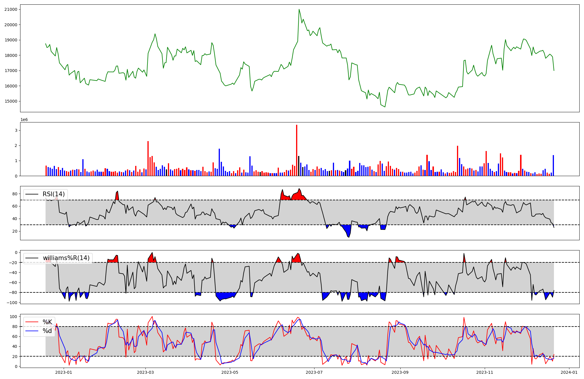Image resolution: width=584 pixels, height=379 pixels.
Task: Click the RSI(14) legend label
Action: (x=54, y=194)
